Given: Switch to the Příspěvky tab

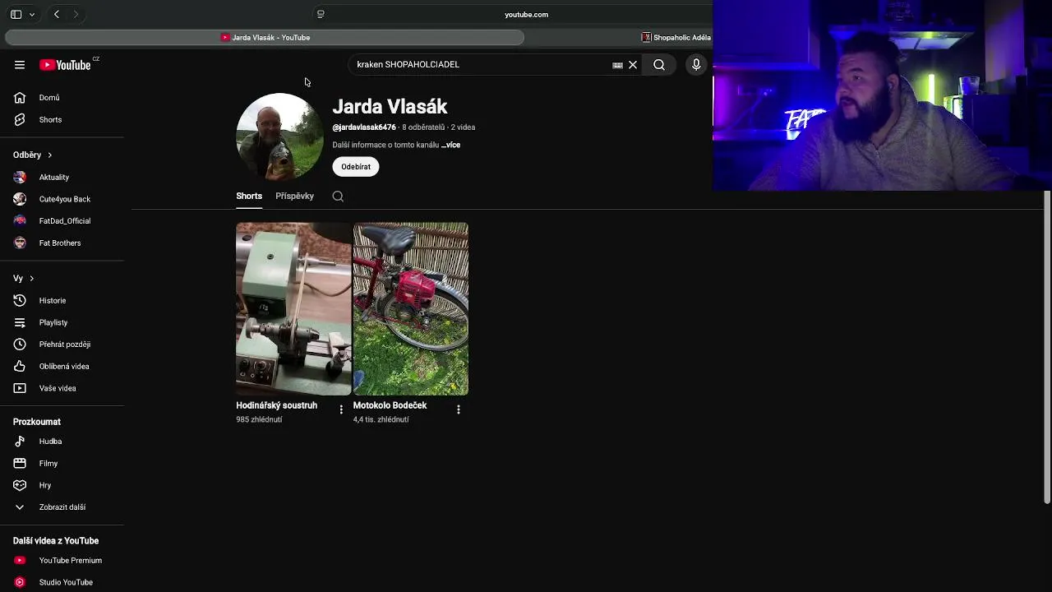Looking at the screenshot, I should click(294, 197).
